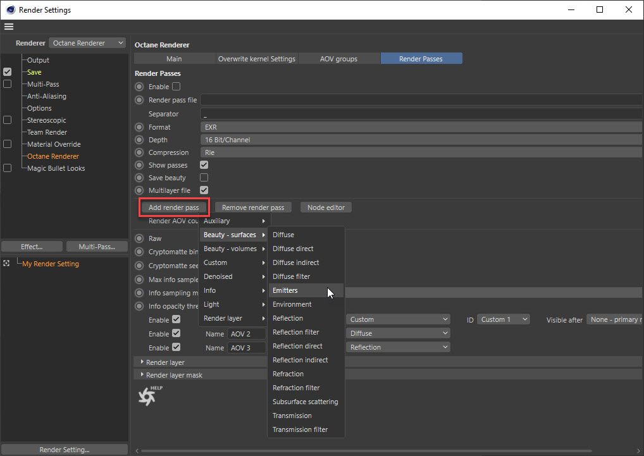Screen dimensions: 644x456
Task: Open the Light submenu
Action: [x=235, y=305]
